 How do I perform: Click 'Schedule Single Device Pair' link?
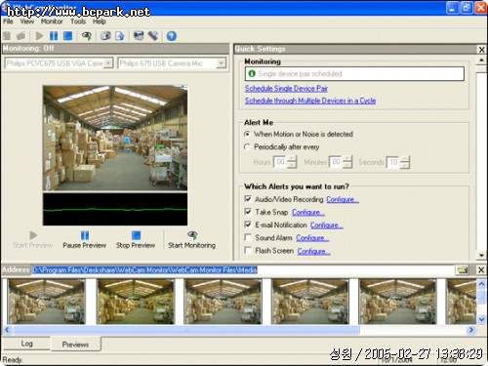click(286, 89)
